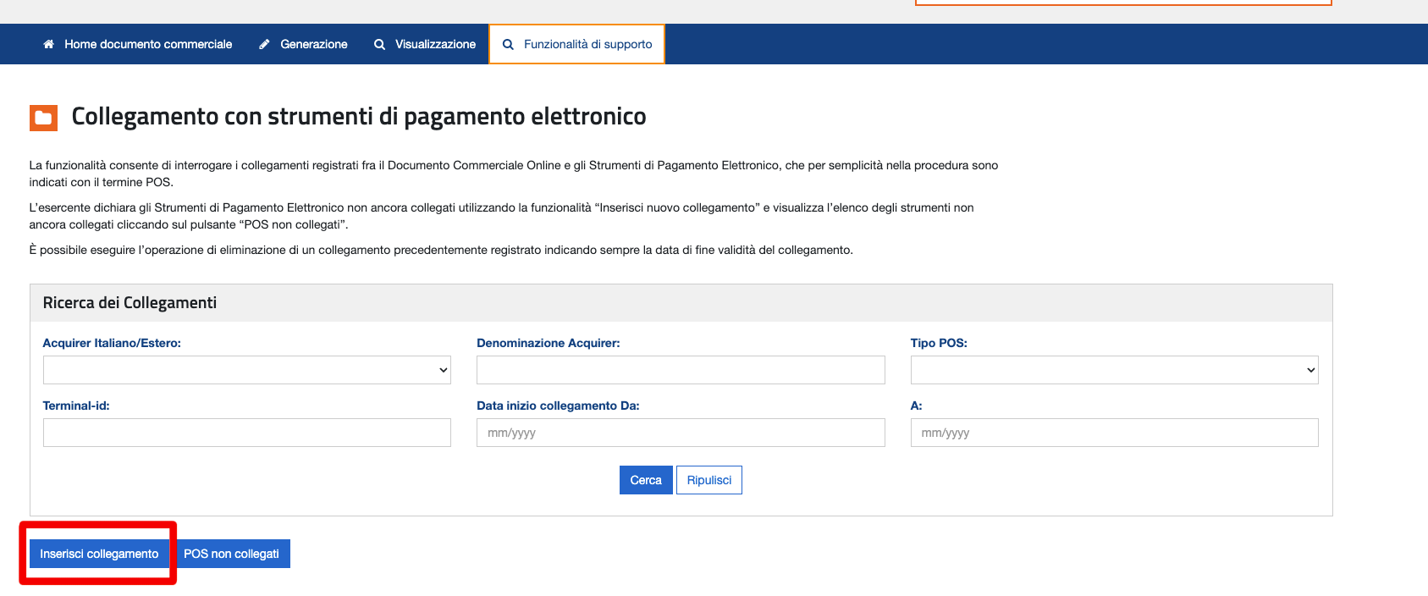Open the Home documento commerciale menu item
This screenshot has height=596, width=1428.
pyautogui.click(x=147, y=44)
